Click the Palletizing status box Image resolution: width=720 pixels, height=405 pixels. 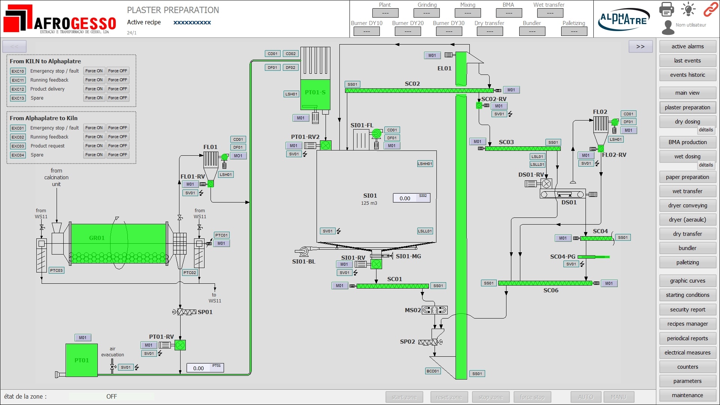[574, 31]
